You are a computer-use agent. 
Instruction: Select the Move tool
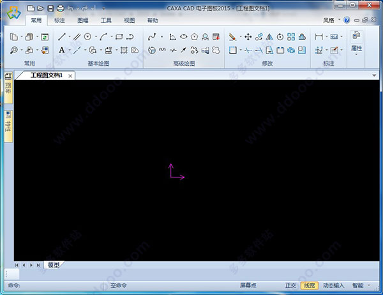(x=248, y=37)
